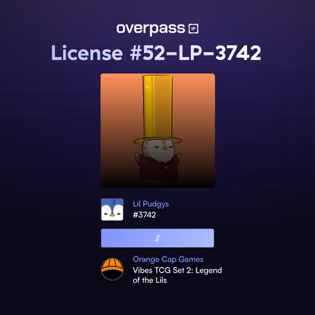
Task: Click the License #52-LP-3742 heading
Action: (156, 53)
